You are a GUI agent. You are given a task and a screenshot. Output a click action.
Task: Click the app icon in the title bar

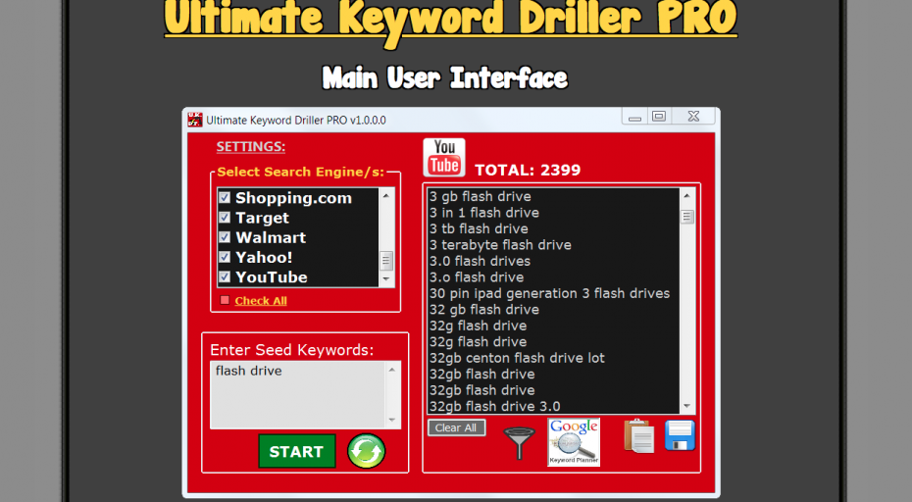click(195, 120)
